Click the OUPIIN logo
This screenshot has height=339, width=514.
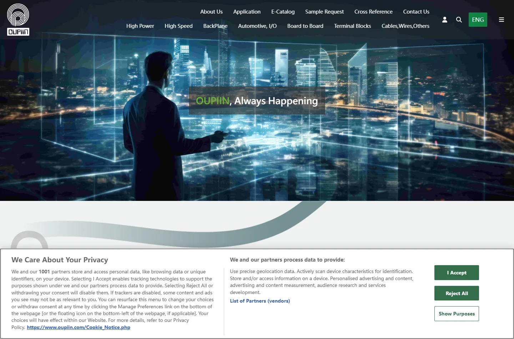pos(18,20)
